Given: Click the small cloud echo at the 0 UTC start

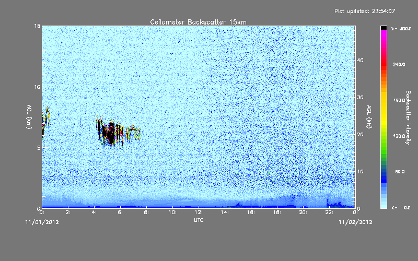Looking at the screenshot, I should [46, 122].
